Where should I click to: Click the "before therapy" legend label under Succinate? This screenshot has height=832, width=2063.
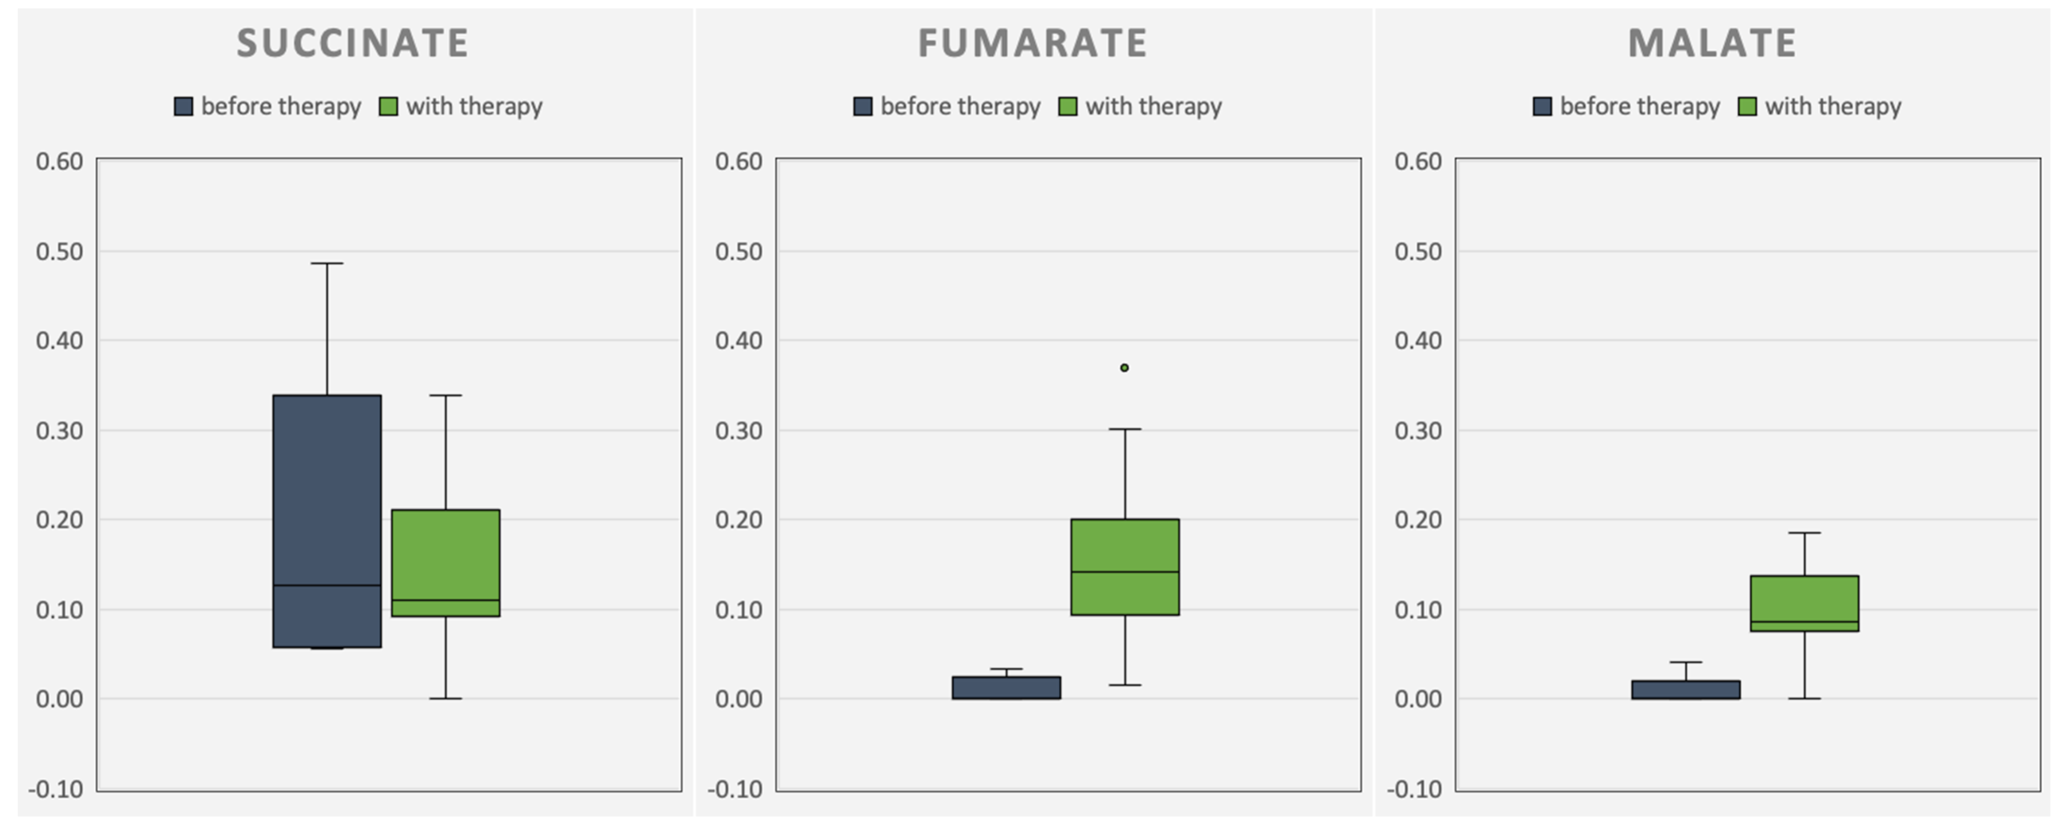(x=281, y=107)
